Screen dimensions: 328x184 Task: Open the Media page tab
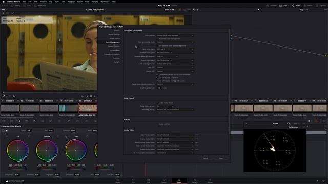click(x=118, y=180)
